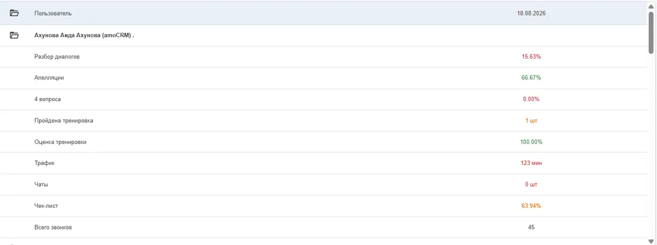The image size is (657, 245).
Task: Collapse the Ахунова Аида Ахунова folder icon
Action: point(14,35)
